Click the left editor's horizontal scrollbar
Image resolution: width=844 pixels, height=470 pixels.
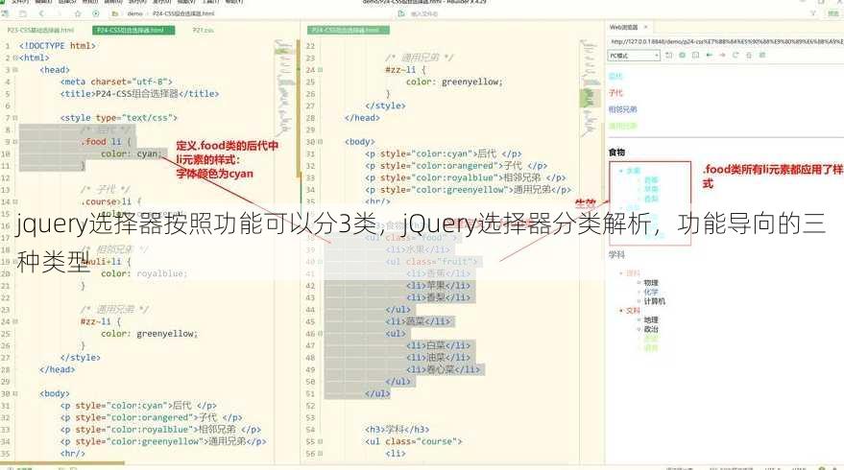[x=61, y=462]
